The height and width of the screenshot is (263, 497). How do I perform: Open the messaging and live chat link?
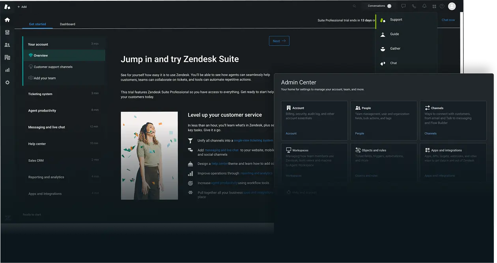[222, 150]
